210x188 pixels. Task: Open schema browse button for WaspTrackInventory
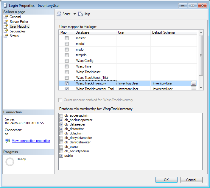coord(194,83)
